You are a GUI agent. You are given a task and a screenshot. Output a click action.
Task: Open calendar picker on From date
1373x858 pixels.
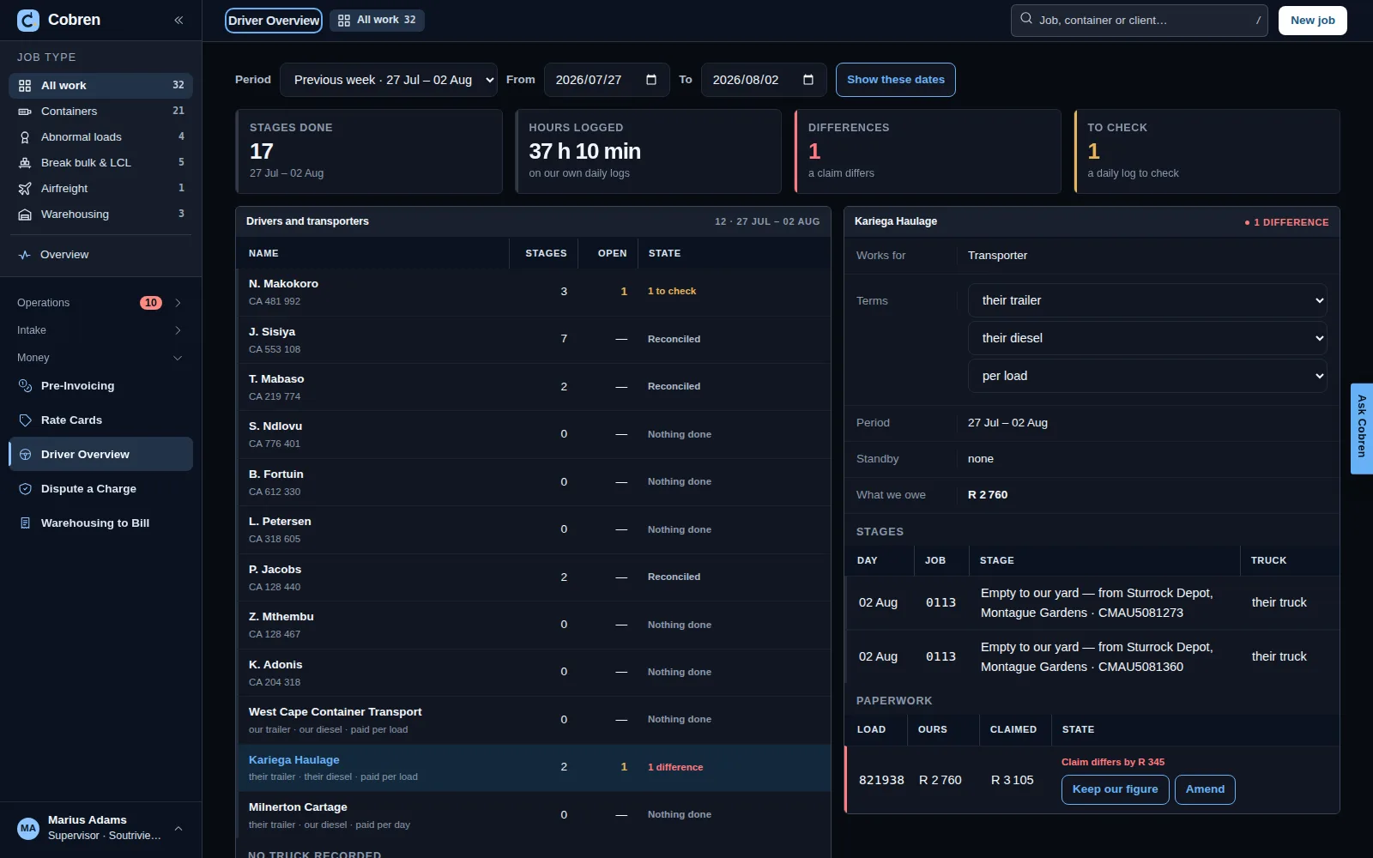coord(651,80)
